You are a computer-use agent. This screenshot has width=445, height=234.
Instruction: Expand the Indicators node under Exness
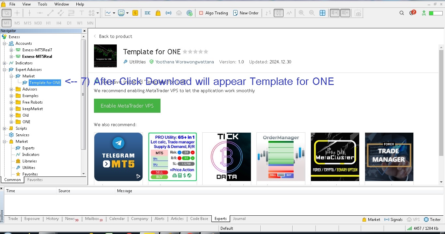click(x=5, y=63)
